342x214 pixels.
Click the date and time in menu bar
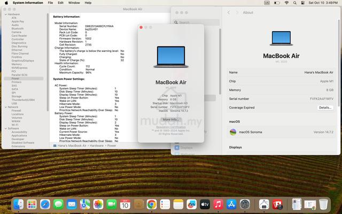pos(323,3)
